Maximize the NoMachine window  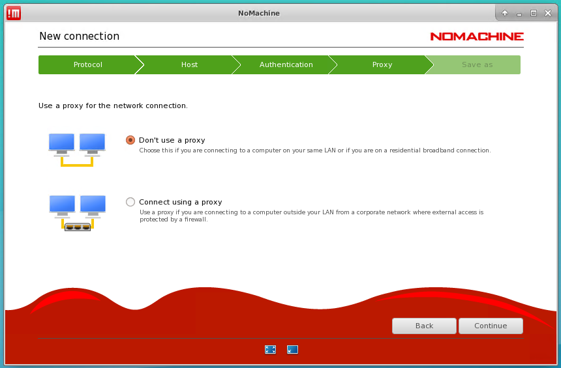(x=534, y=13)
